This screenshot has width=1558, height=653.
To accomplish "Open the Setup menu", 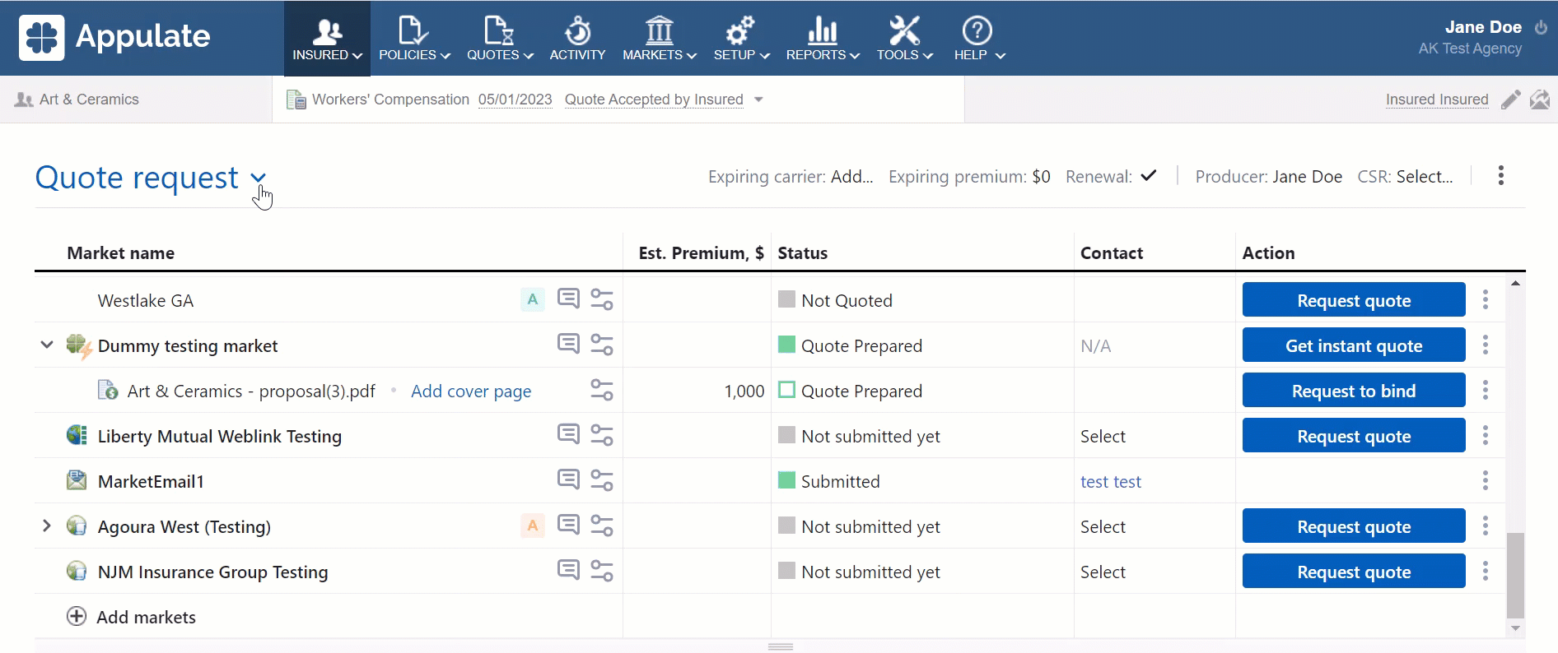I will (741, 39).
